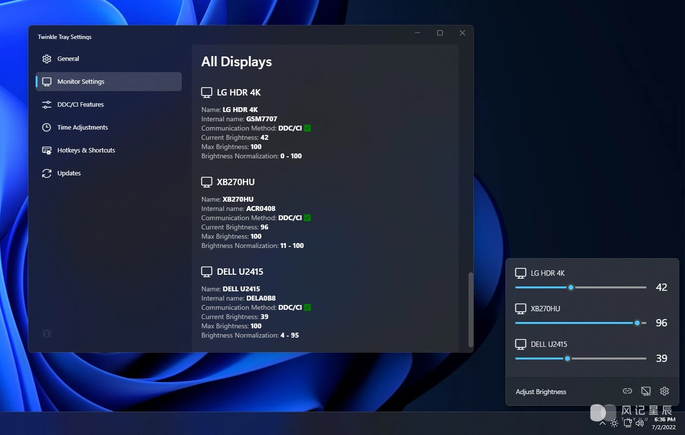This screenshot has height=435, width=685.
Task: Click the Brightness Normalization value 11 - 100
Action: (x=292, y=246)
